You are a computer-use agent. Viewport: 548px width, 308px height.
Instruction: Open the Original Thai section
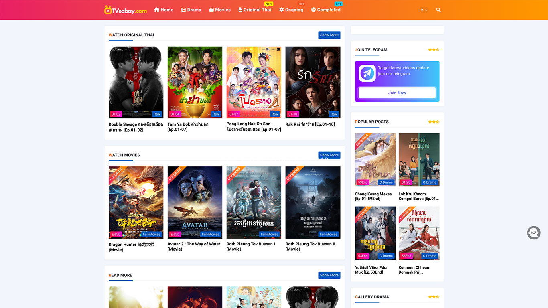pyautogui.click(x=255, y=10)
